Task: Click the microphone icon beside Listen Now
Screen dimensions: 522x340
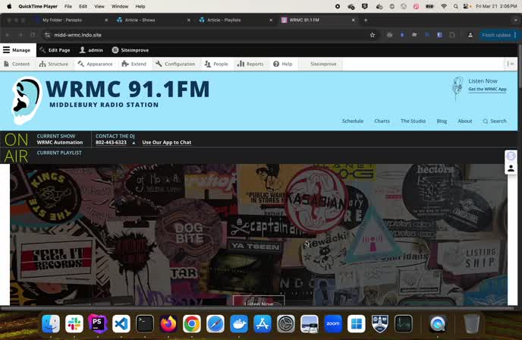Action: (458, 88)
